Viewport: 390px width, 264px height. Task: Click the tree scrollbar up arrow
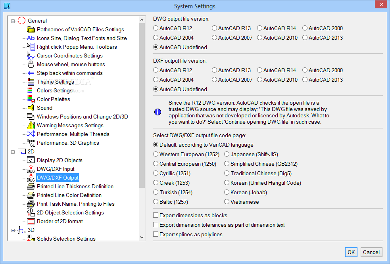click(x=142, y=20)
